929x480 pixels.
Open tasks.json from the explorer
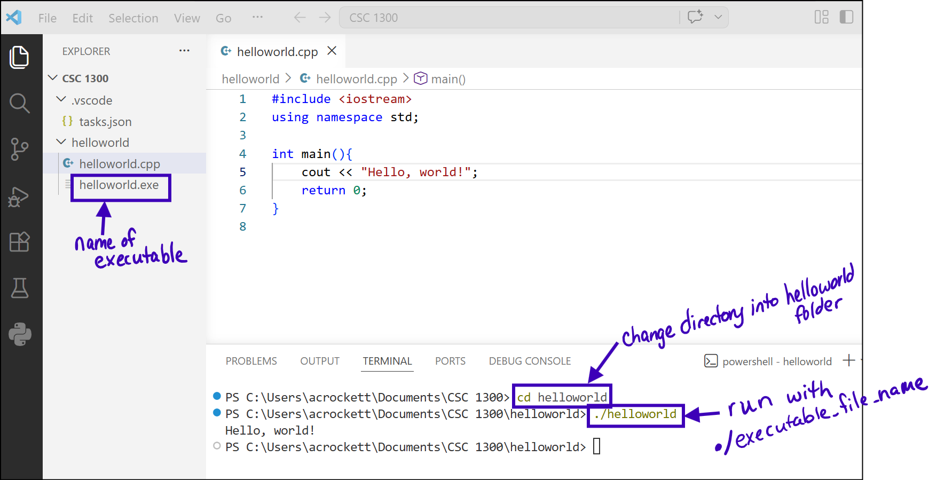coord(105,122)
